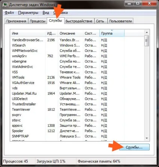
Task: Click process ID 2136
Action: point(51,77)
